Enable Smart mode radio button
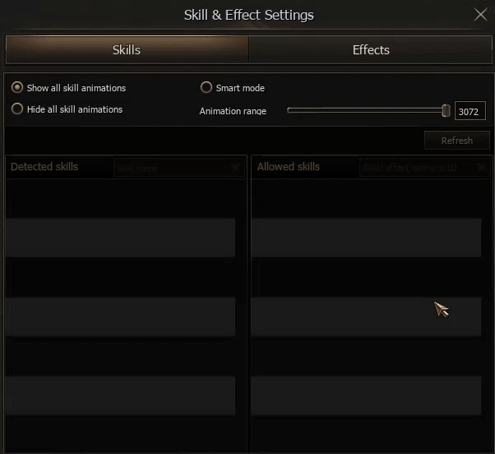 click(x=206, y=87)
